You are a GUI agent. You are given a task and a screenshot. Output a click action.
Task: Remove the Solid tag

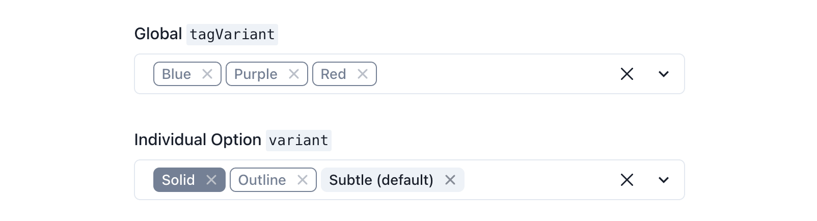211,180
